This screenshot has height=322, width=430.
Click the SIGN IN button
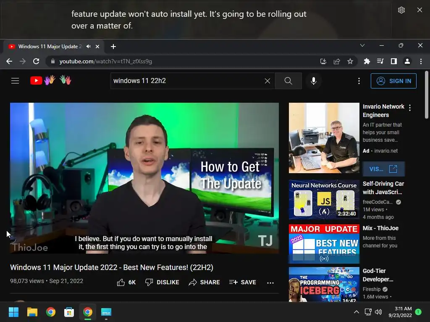393,81
